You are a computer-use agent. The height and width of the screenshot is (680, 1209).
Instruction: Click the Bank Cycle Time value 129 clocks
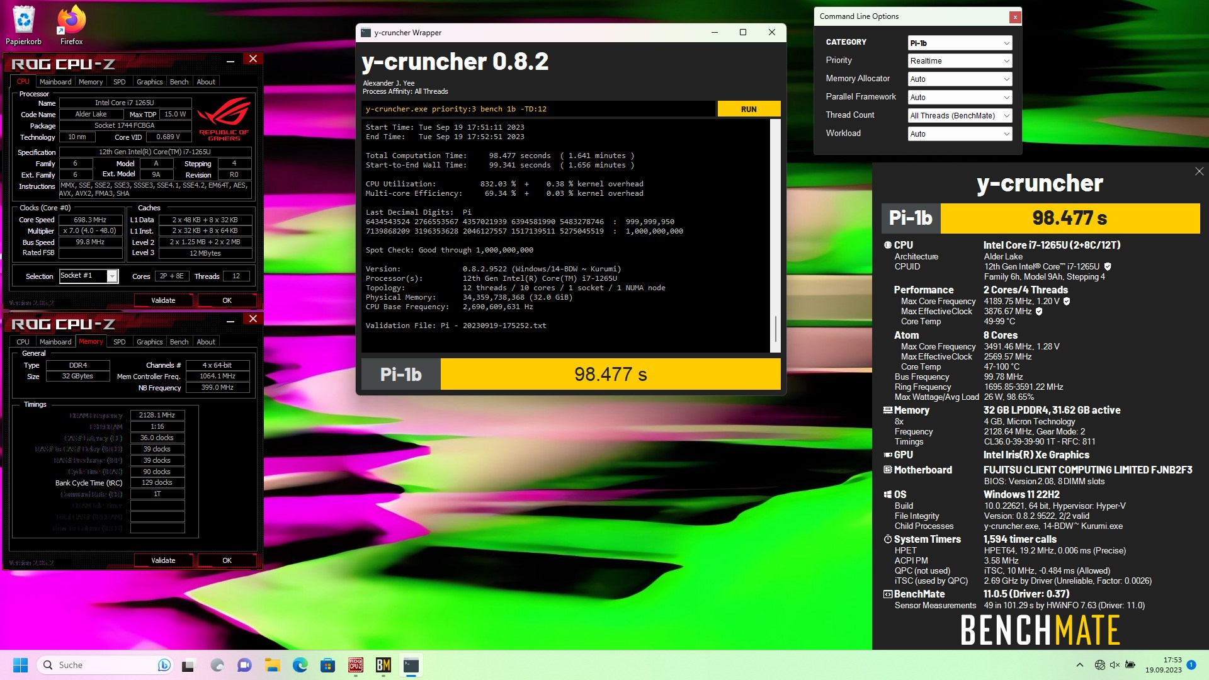point(157,483)
